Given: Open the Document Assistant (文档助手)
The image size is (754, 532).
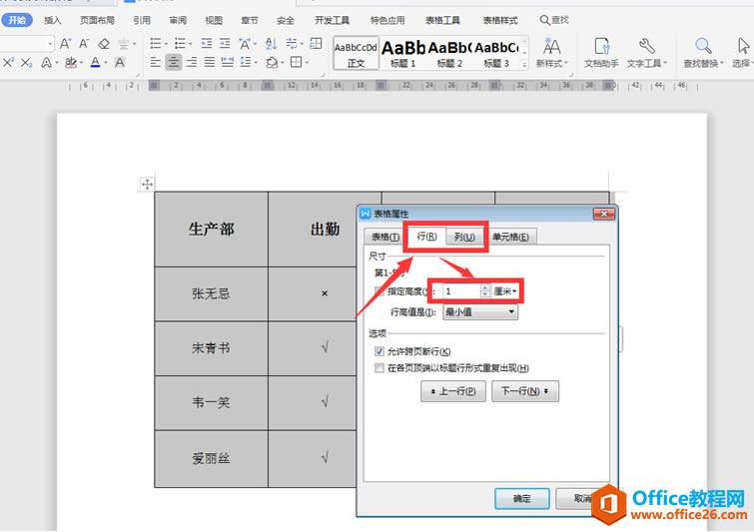Looking at the screenshot, I should tap(601, 53).
